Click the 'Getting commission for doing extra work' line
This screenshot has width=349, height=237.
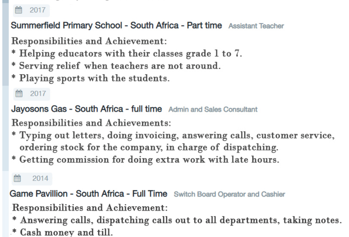[x=149, y=160]
